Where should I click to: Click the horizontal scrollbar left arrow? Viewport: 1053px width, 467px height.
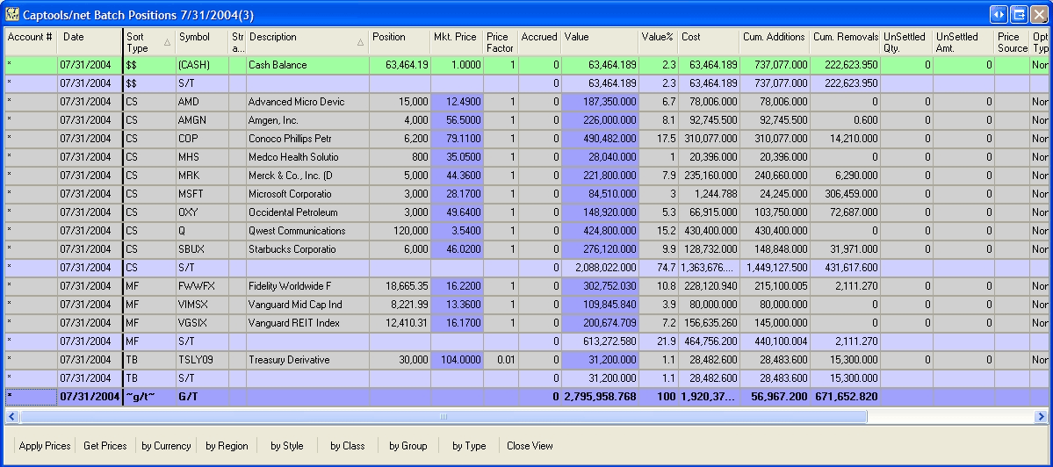coord(11,417)
